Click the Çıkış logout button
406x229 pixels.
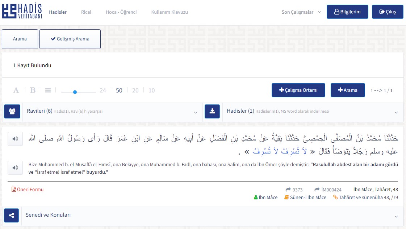387,12
